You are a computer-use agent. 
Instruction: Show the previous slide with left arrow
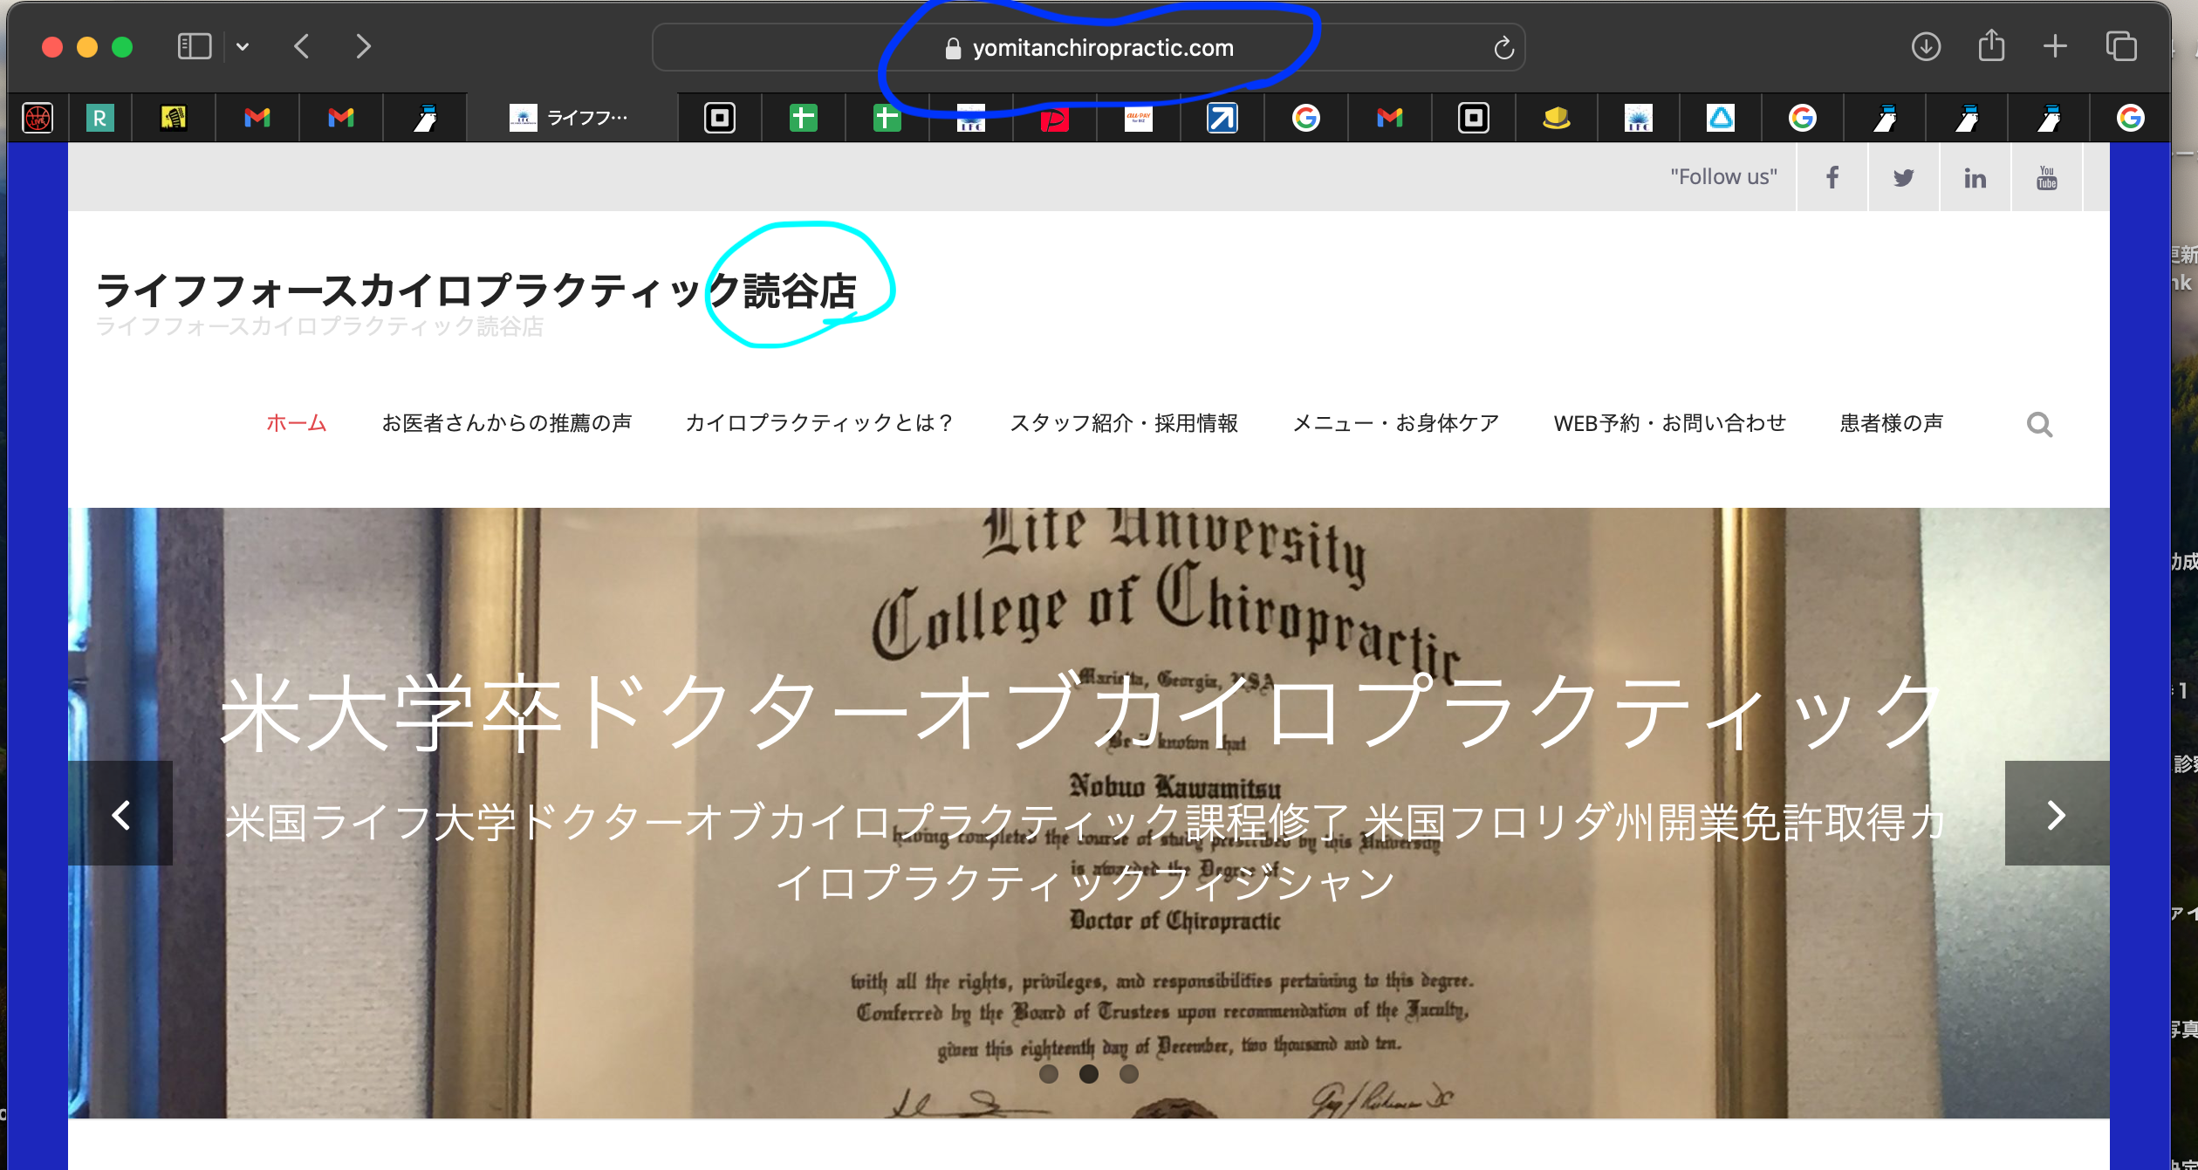tap(120, 814)
